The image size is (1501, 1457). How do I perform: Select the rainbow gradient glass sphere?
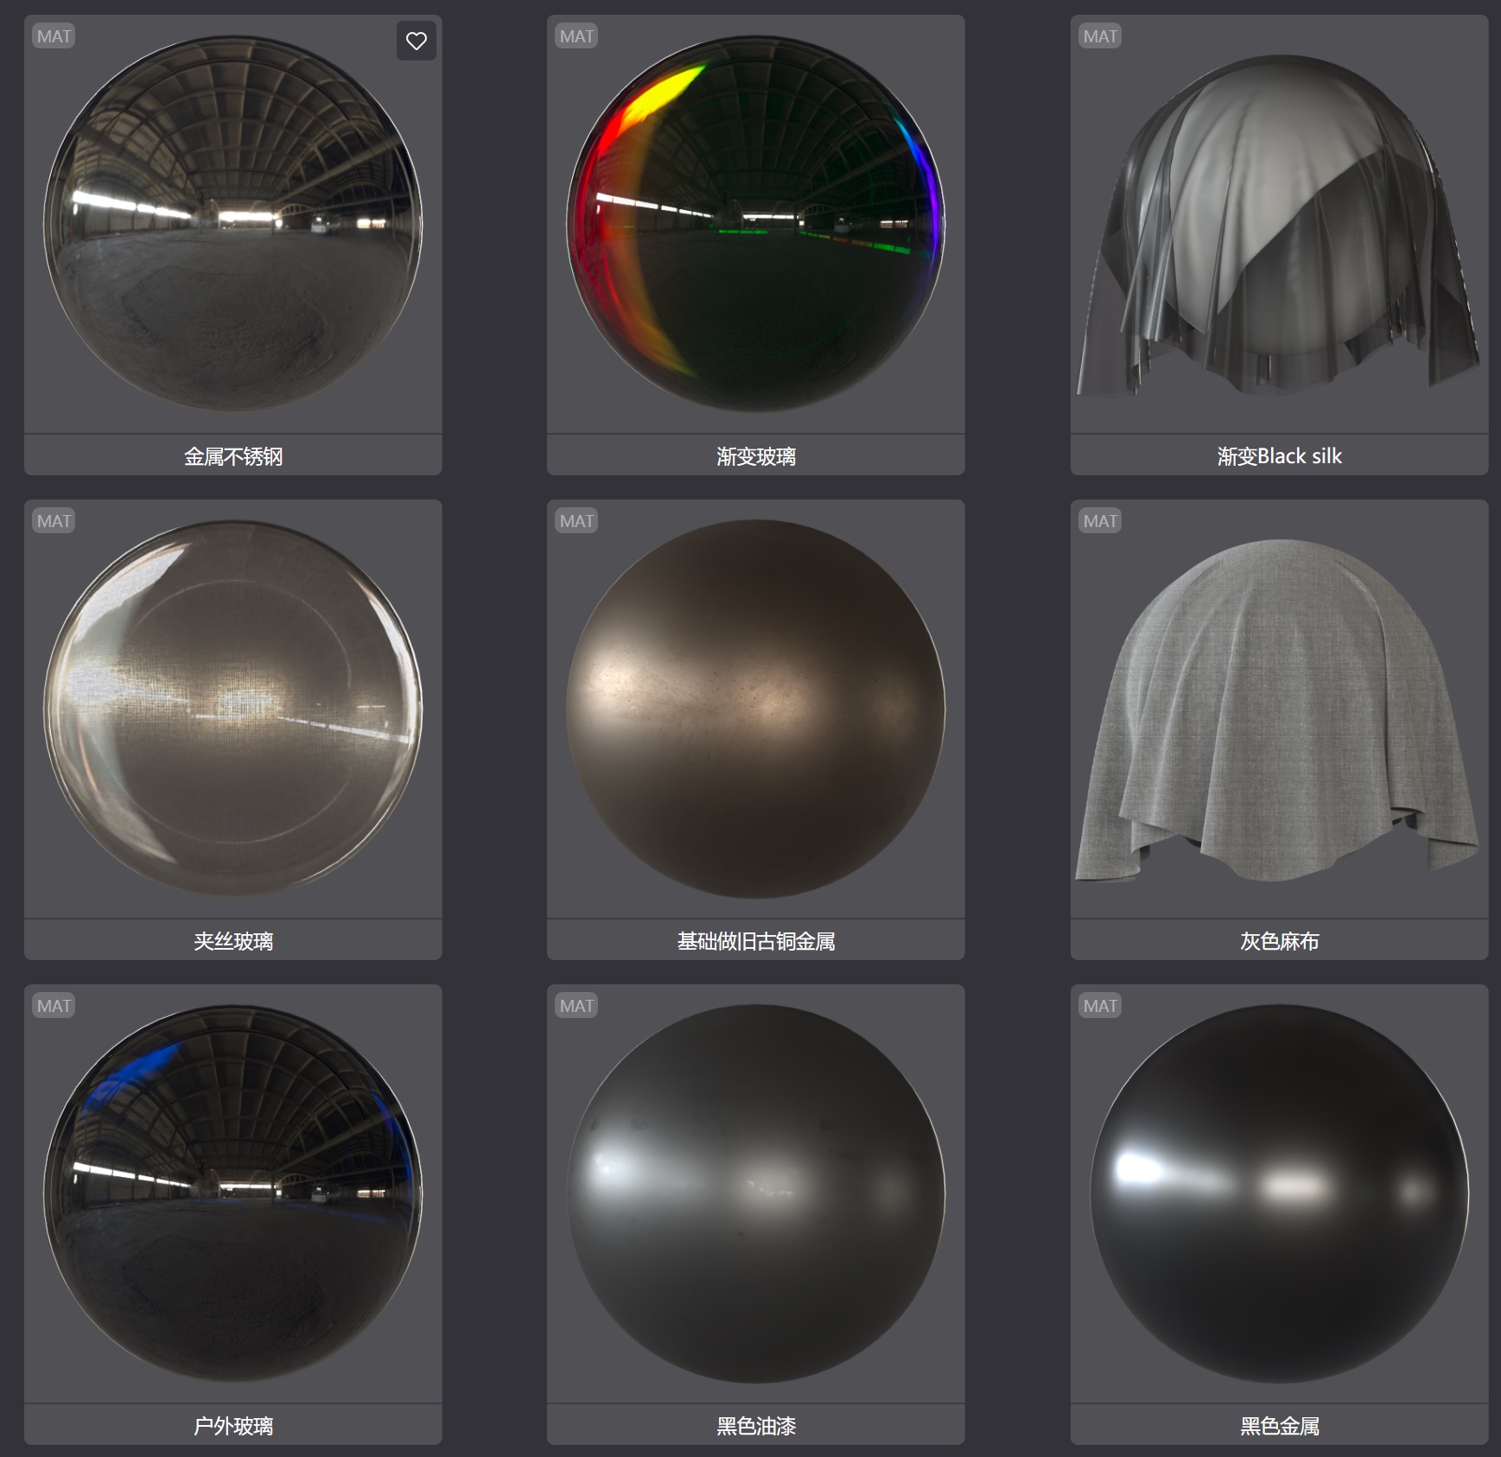[x=755, y=223]
